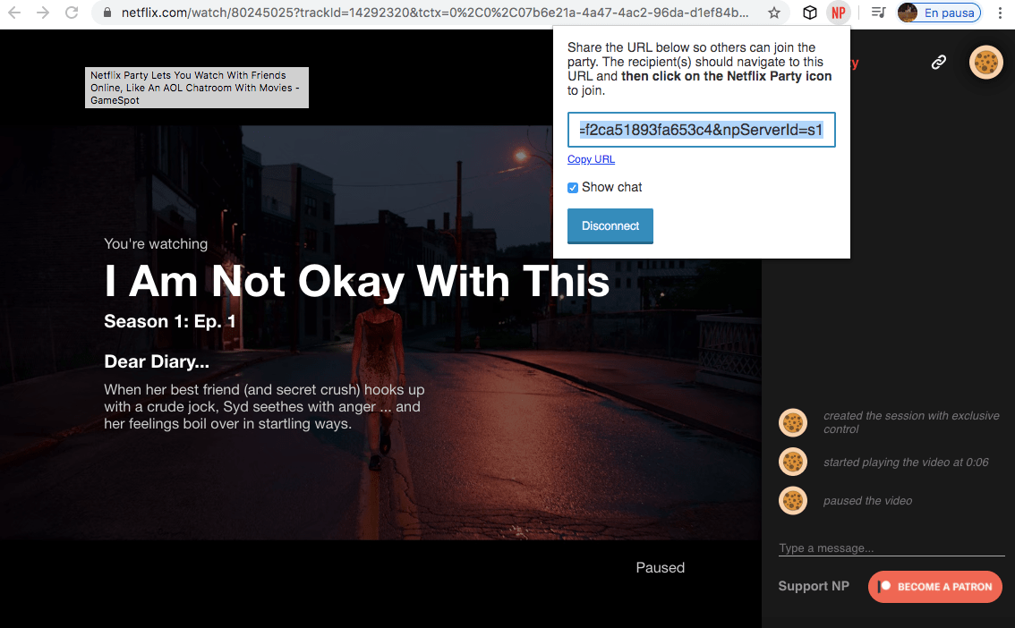Image resolution: width=1015 pixels, height=628 pixels.
Task: Focus the 'Type a message...' chat input
Action: 886,547
